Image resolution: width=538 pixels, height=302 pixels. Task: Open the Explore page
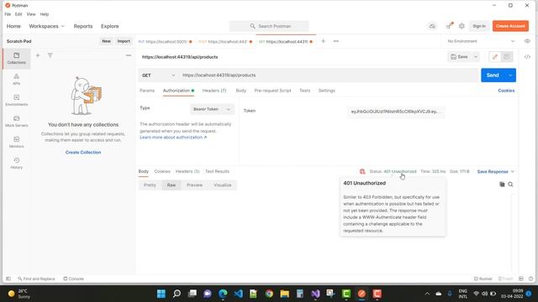(x=110, y=26)
